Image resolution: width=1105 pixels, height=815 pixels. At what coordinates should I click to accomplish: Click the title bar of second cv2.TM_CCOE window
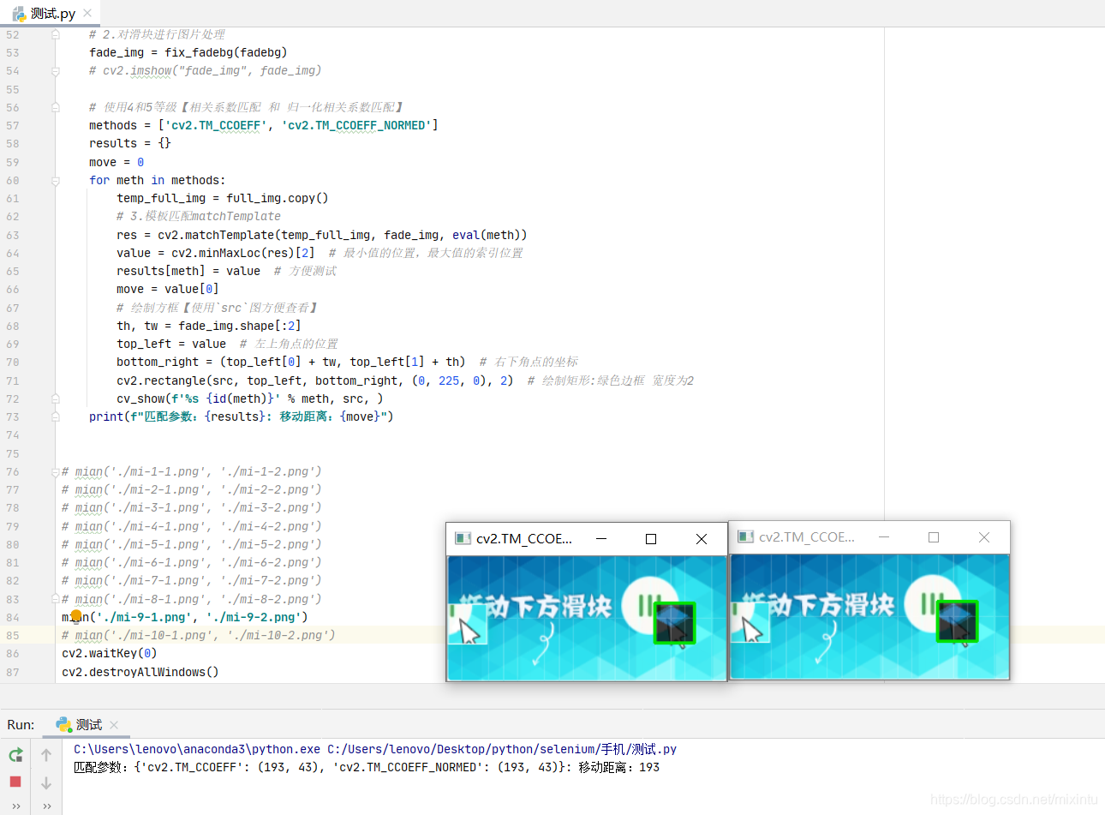(x=807, y=537)
